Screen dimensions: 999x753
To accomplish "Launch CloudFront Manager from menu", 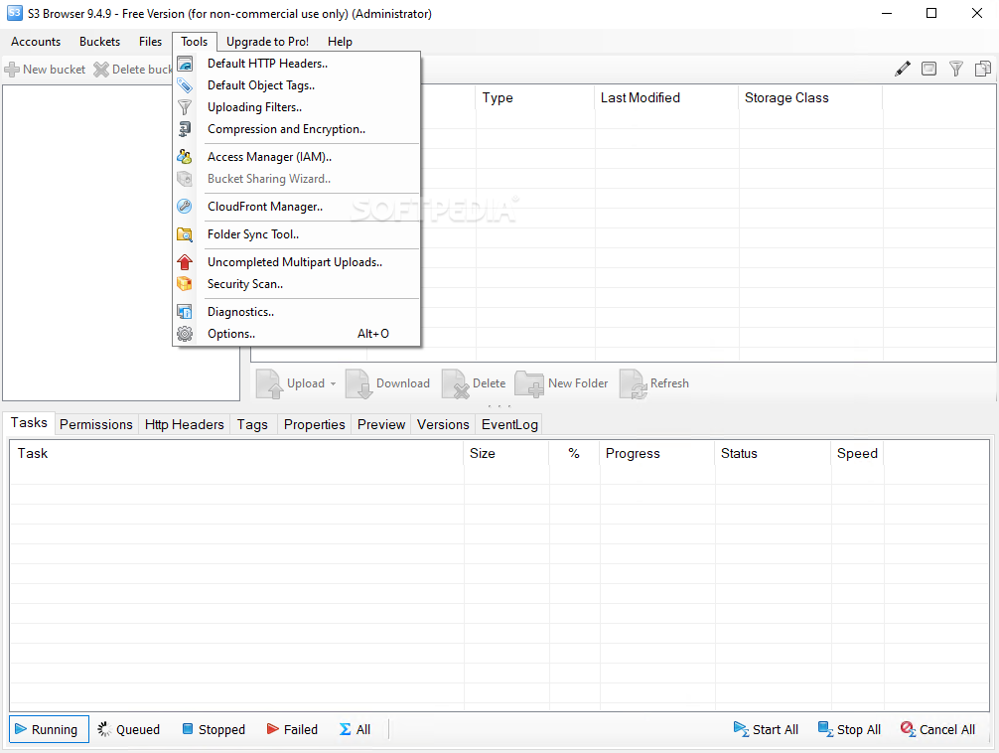I will 296,206.
